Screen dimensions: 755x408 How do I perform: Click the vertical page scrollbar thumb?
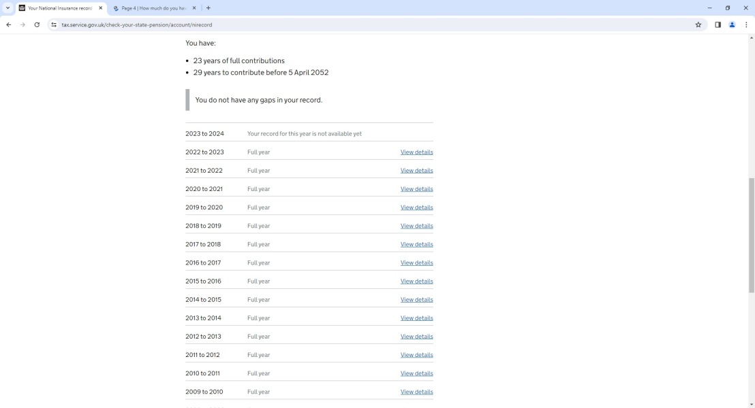pyautogui.click(x=752, y=235)
